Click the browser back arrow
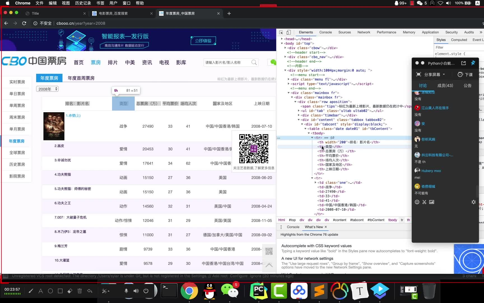Screen dimensions: 484x303 6,23
